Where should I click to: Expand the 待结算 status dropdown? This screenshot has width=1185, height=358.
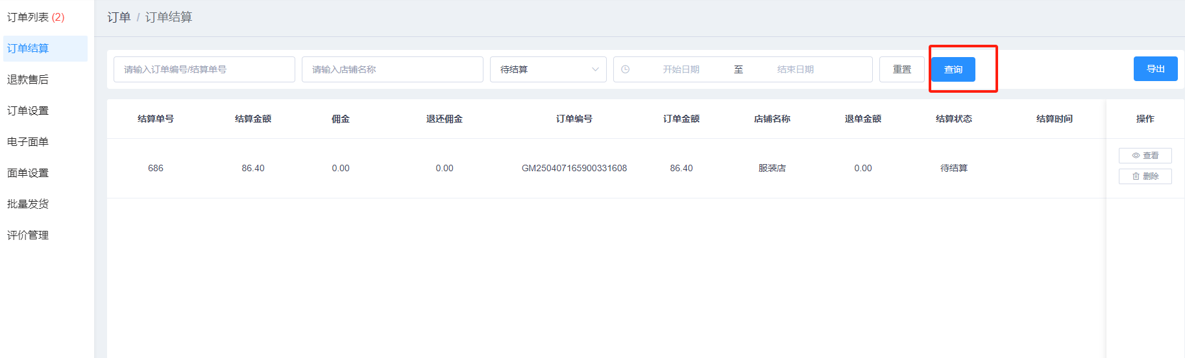point(548,69)
